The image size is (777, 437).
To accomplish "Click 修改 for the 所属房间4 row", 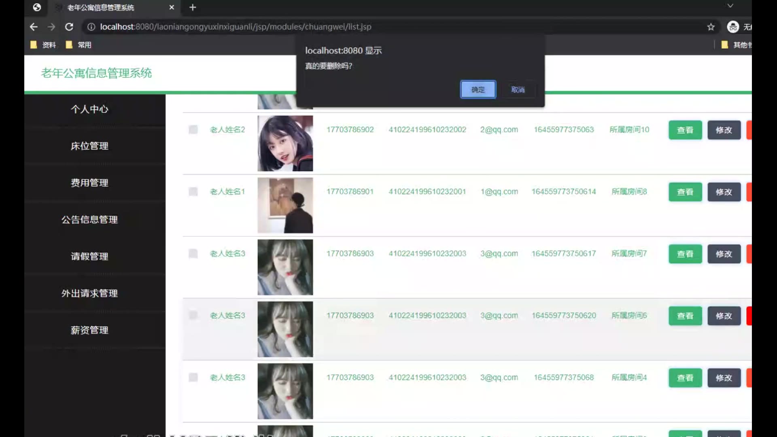I will (x=724, y=378).
